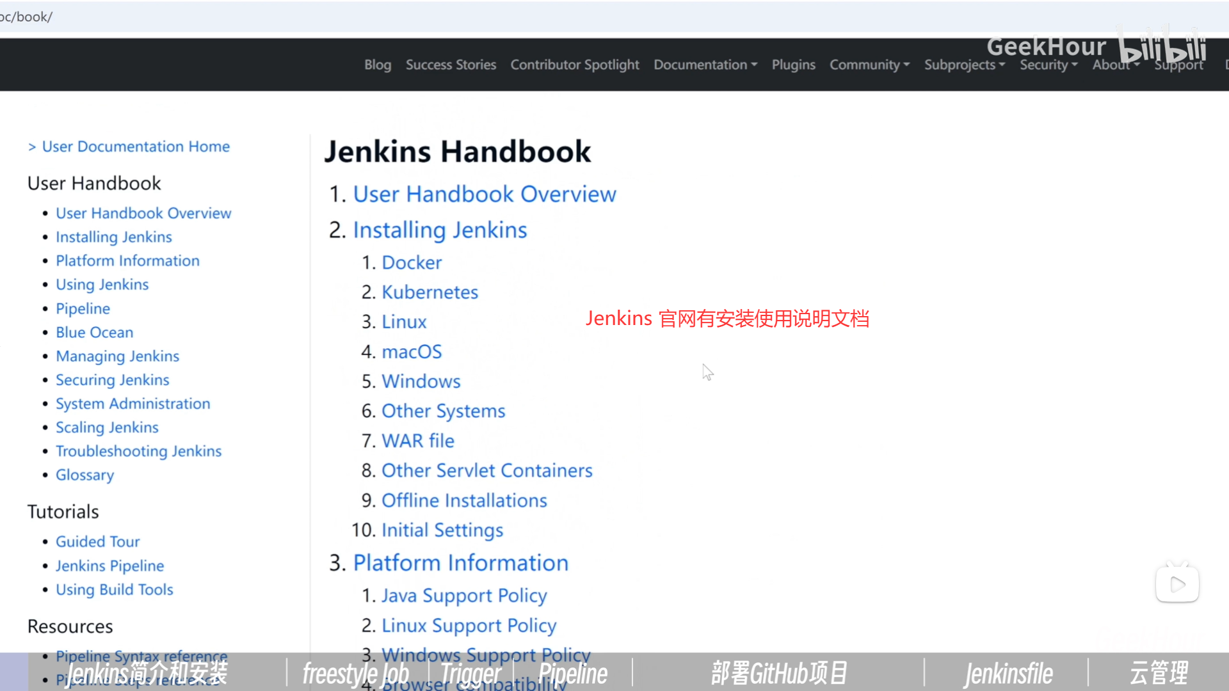The image size is (1229, 691).
Task: Open the Docker installation link
Action: coord(412,262)
